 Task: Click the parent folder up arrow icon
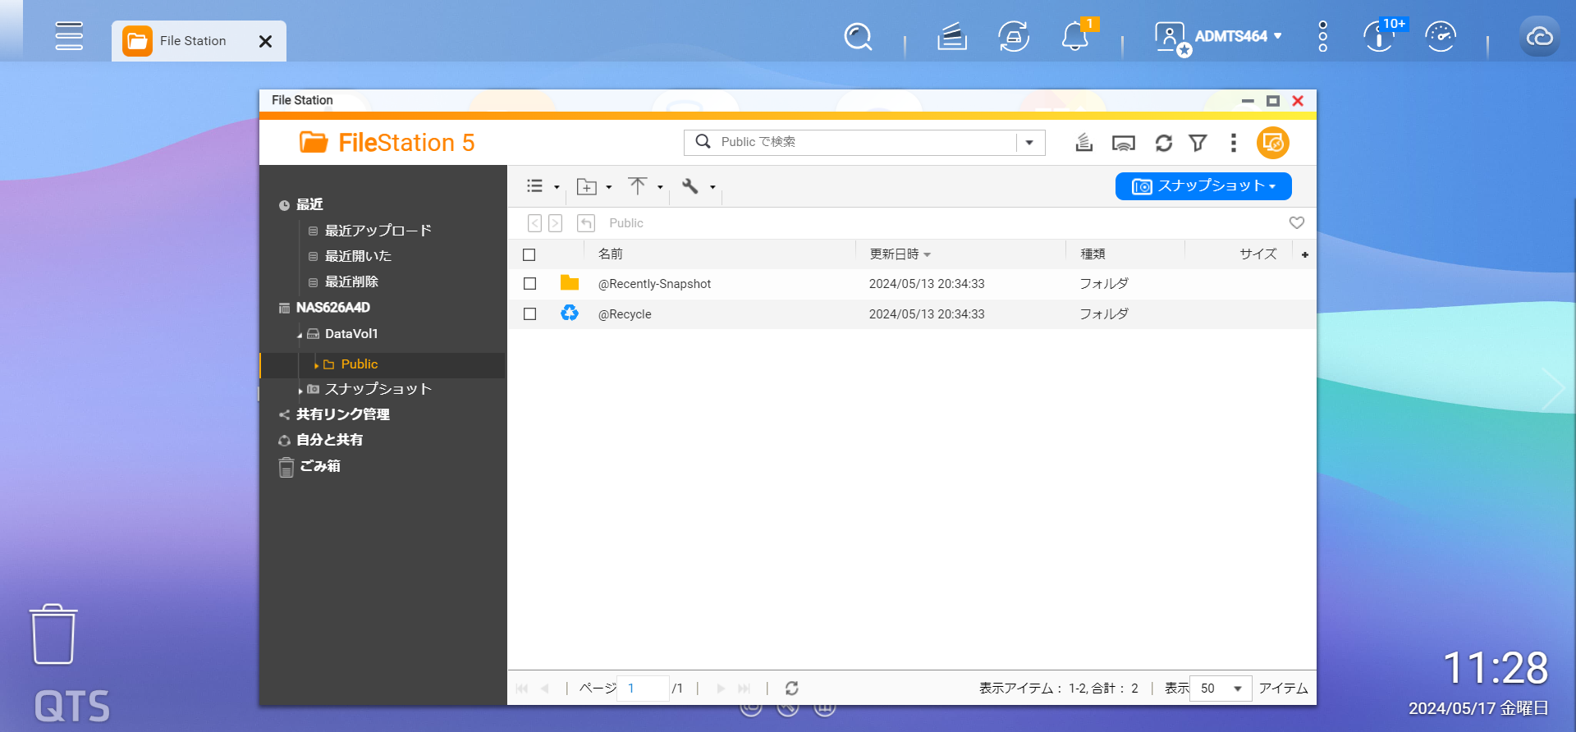(x=586, y=223)
